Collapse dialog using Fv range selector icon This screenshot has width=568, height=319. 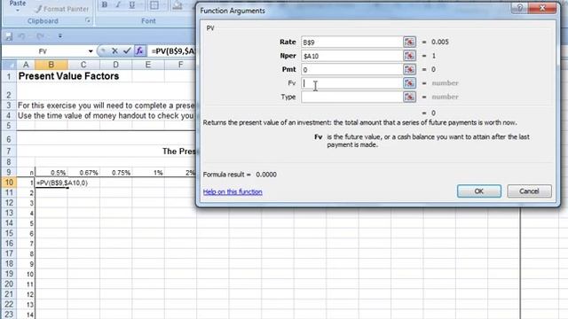click(409, 83)
